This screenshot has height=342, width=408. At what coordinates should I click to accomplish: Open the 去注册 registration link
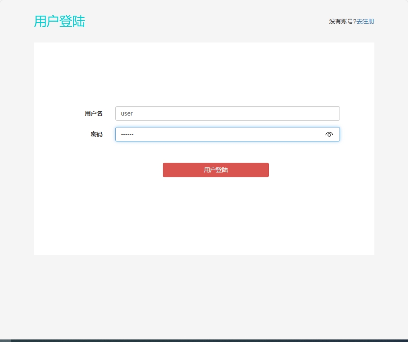[365, 21]
